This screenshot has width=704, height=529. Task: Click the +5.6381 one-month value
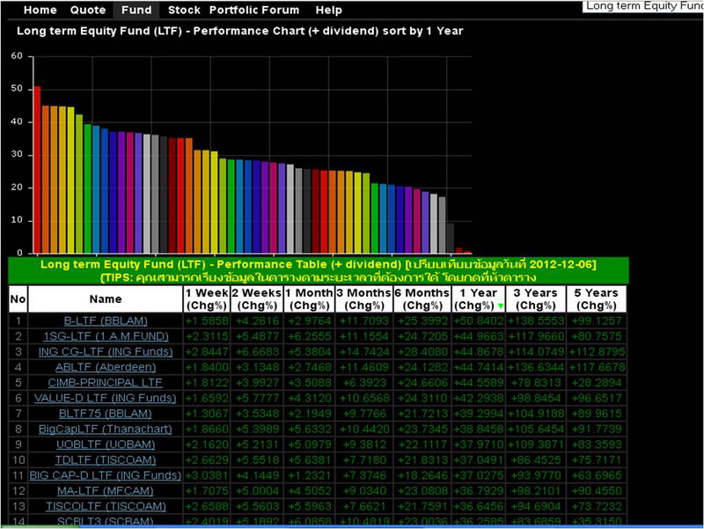click(310, 459)
